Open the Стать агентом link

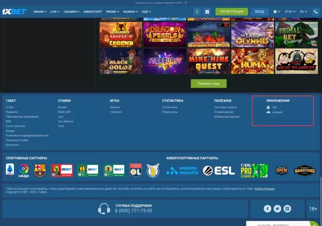pos(15,126)
